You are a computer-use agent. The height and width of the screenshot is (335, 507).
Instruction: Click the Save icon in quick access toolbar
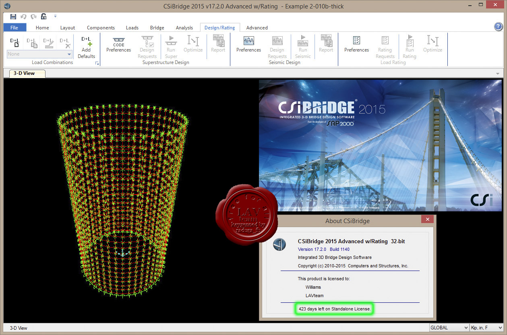13,17
